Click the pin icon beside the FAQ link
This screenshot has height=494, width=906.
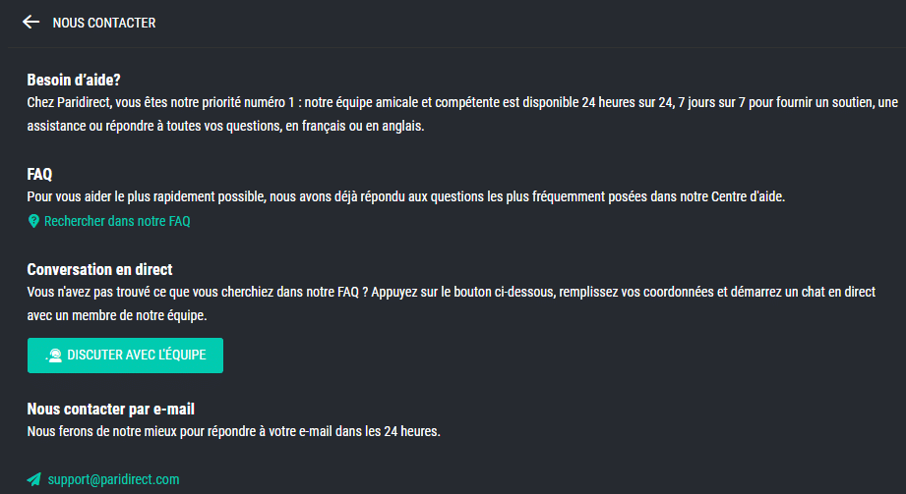(x=33, y=221)
